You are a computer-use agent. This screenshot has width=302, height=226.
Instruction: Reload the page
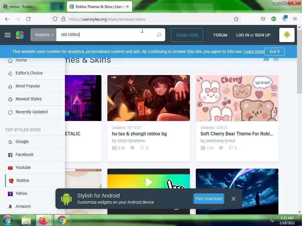tap(28, 19)
